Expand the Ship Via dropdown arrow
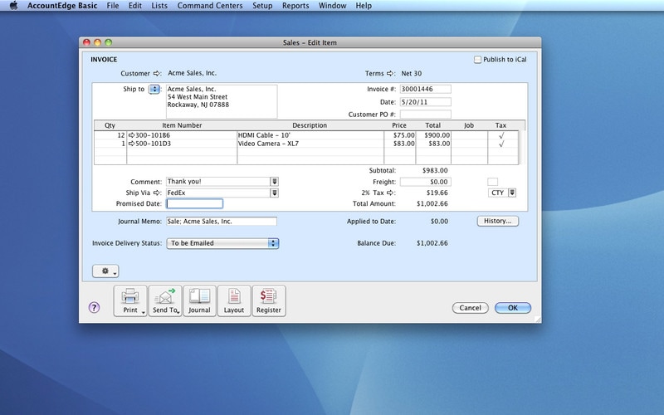The image size is (664, 415). pos(275,193)
